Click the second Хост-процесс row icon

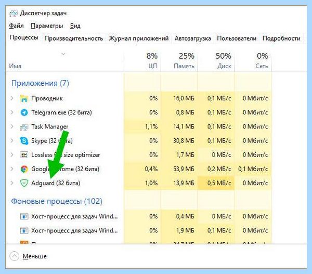24,231
